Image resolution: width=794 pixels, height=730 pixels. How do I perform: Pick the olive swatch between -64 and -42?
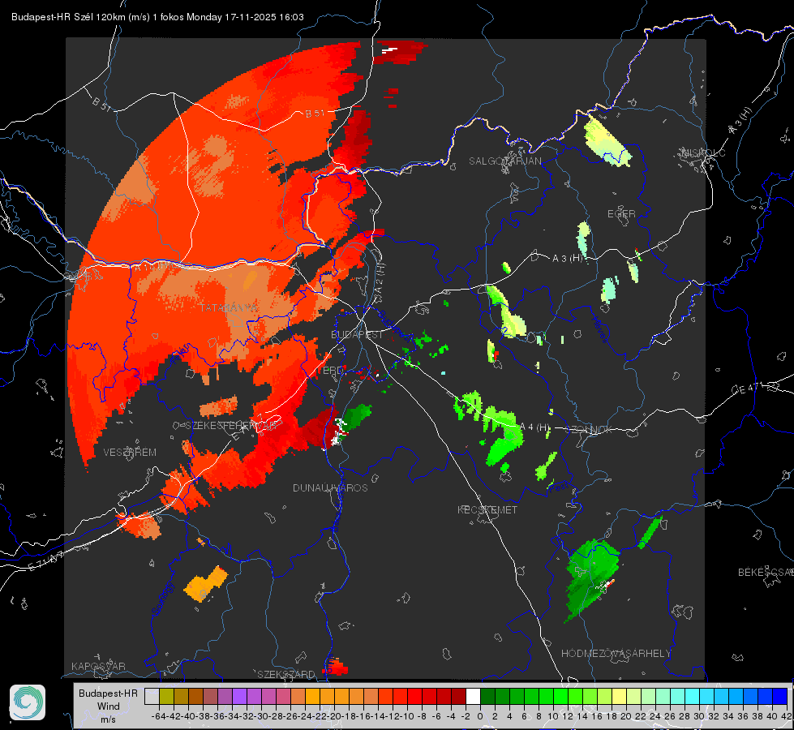pyautogui.click(x=166, y=696)
